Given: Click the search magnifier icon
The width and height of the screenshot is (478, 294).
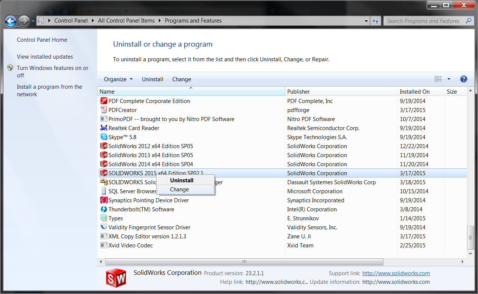Looking at the screenshot, I should (x=468, y=21).
